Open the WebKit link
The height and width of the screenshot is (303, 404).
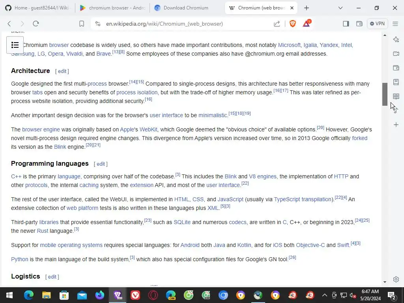pos(148,129)
